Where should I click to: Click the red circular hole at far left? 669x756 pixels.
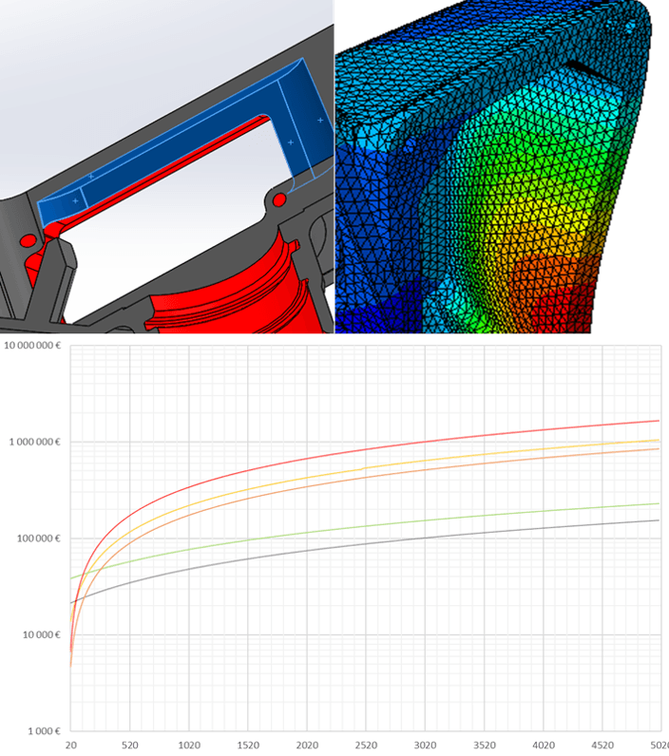pyautogui.click(x=29, y=240)
